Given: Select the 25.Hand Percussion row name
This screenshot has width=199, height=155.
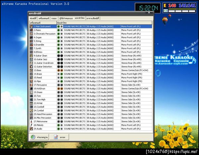Looking at the screenshot, I should point(43,114).
